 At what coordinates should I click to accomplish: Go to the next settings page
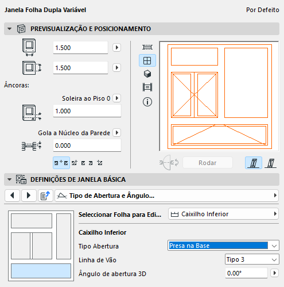click(29, 196)
